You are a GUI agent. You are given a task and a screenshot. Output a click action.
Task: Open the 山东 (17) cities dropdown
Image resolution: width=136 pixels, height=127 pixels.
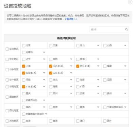pyautogui.click(x=71, y=73)
